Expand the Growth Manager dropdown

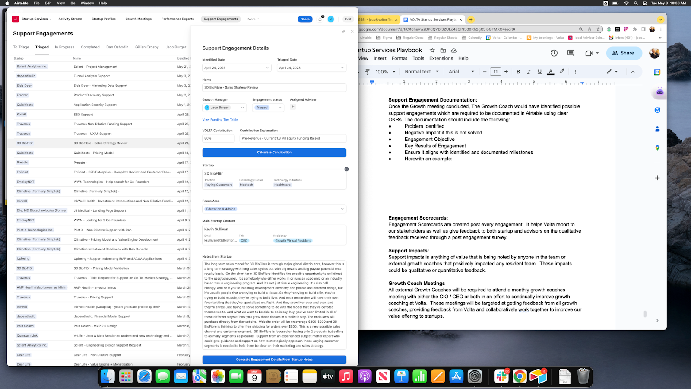click(x=224, y=108)
